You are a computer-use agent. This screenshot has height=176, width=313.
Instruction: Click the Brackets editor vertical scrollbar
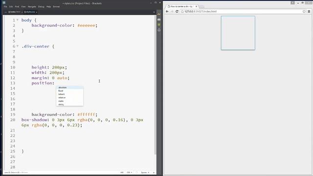156,85
